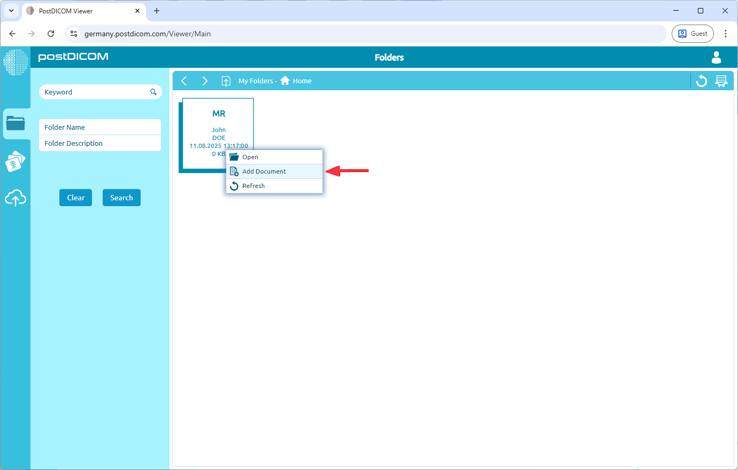The image size is (738, 470).
Task: Click the postDICOM globe logo
Action: (x=16, y=61)
